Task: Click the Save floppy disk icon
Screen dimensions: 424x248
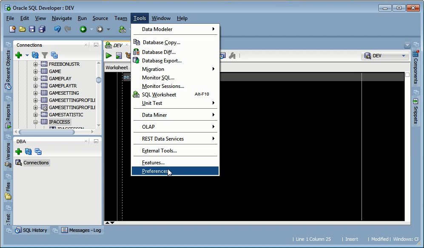Action: pyautogui.click(x=32, y=29)
